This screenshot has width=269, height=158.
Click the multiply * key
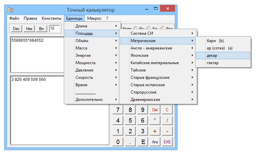tap(155, 121)
